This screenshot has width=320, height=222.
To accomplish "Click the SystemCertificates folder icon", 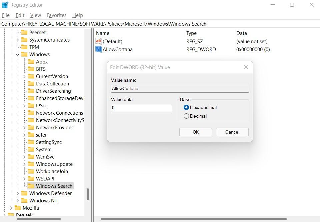I will pyautogui.click(x=24, y=40).
